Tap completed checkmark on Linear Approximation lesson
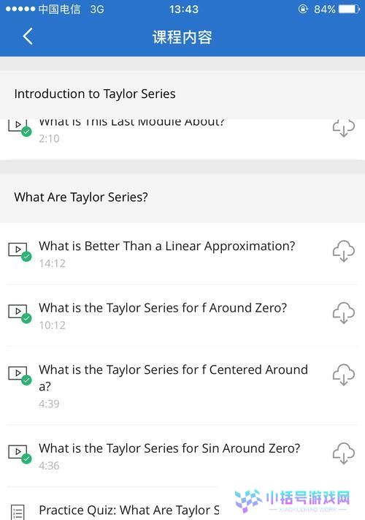365x520 pixels. tap(26, 257)
